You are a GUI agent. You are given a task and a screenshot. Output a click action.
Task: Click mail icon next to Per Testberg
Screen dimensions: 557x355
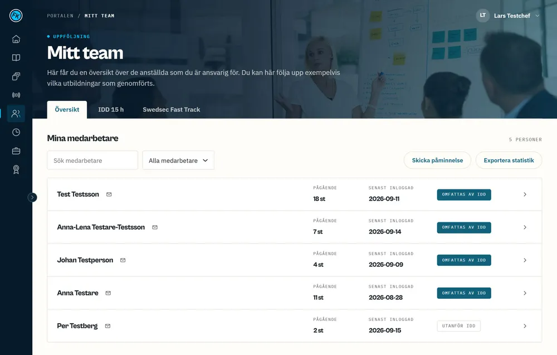(108, 326)
